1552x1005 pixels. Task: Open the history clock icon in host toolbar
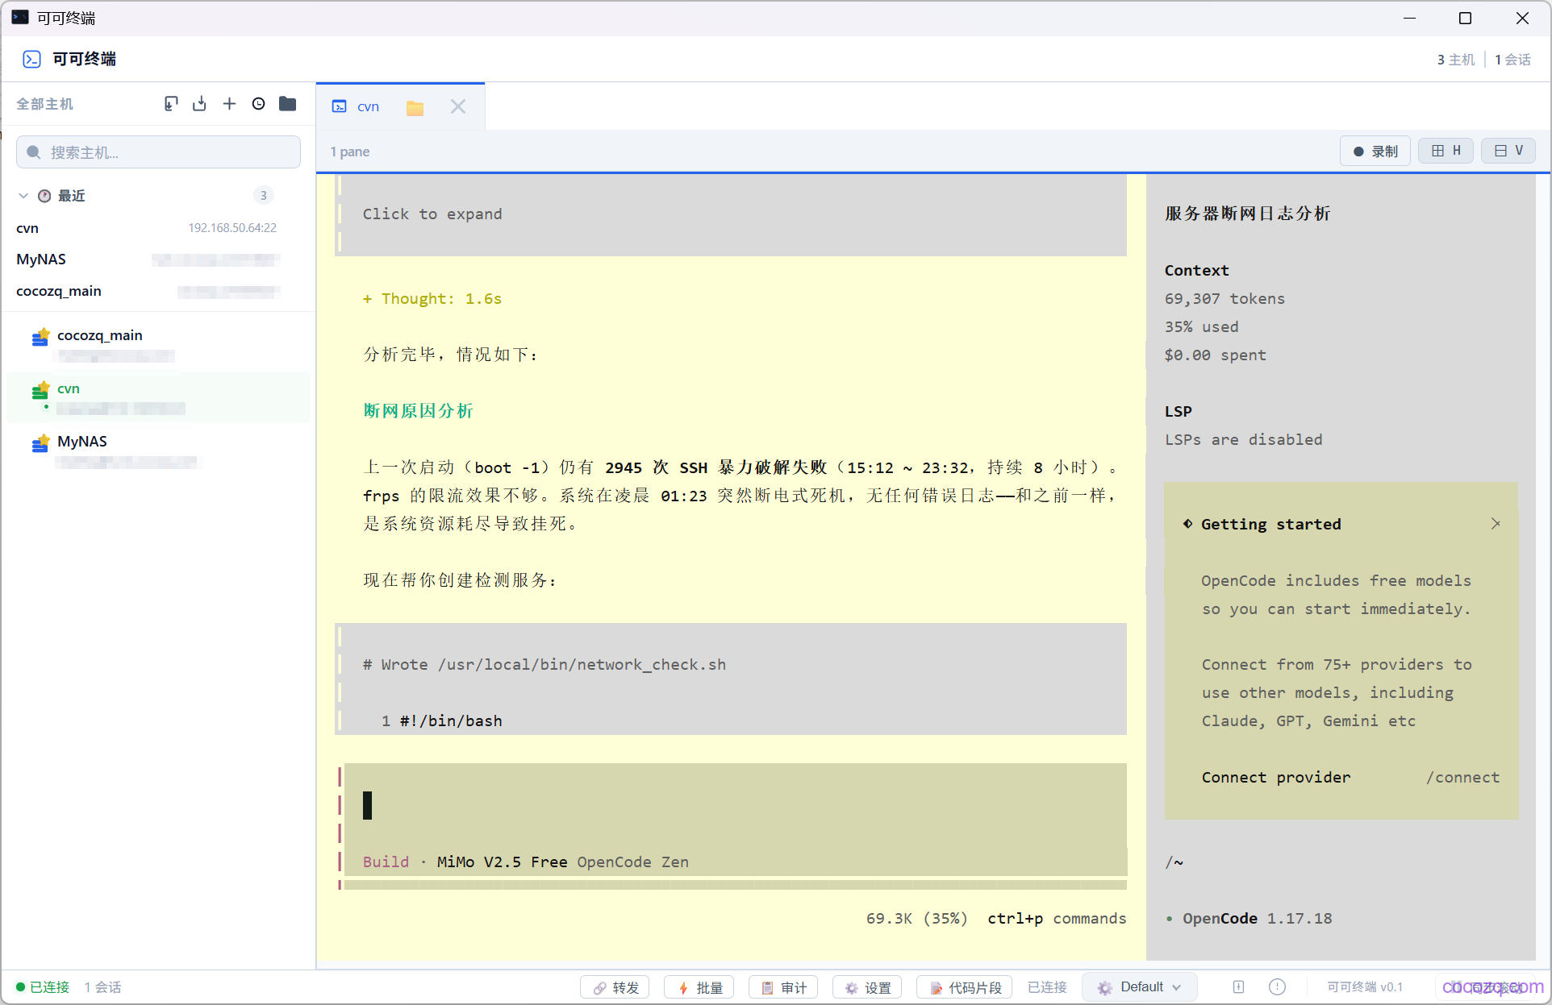258,104
